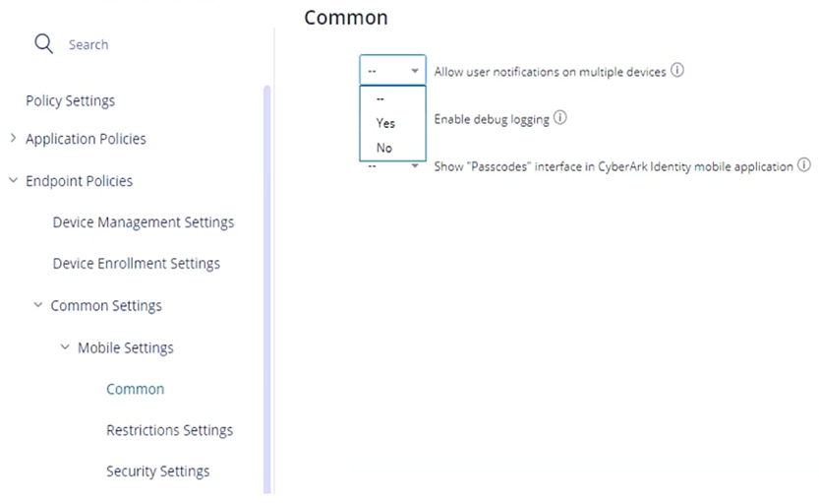Open Restrictions Settings page

[169, 430]
